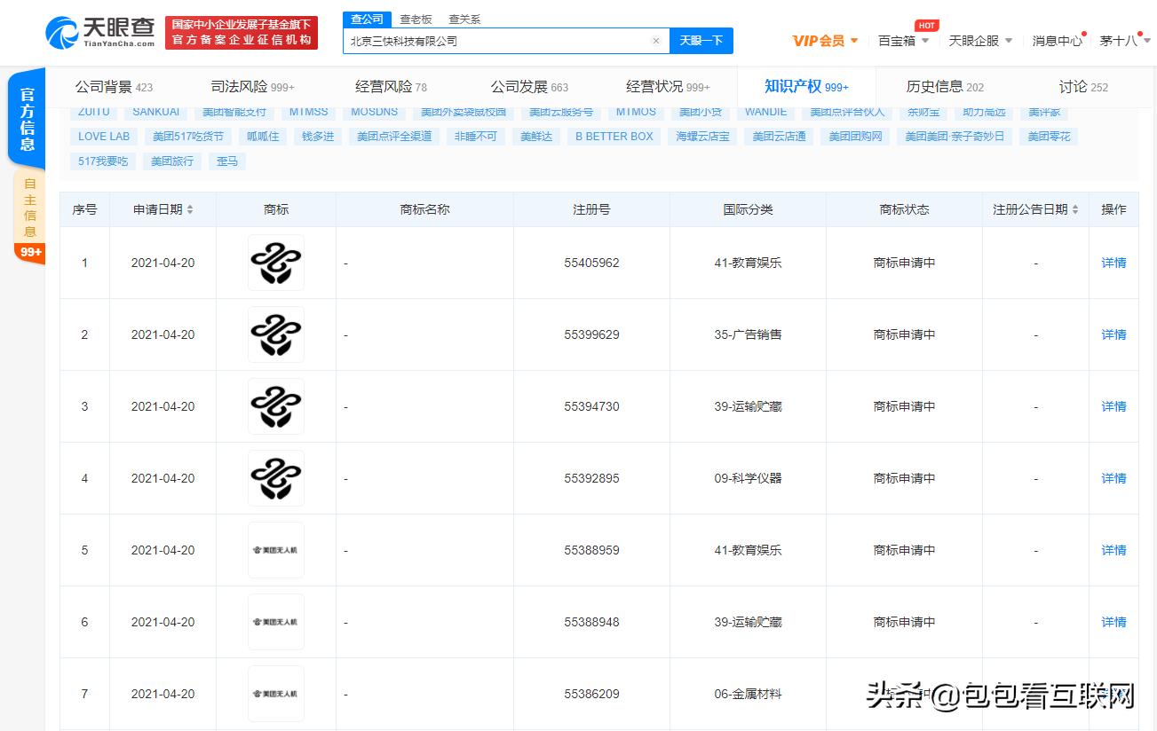Viewport: 1157px width, 731px height.
Task: Expand the 百宝箱 dropdown menu
Action: [902, 40]
